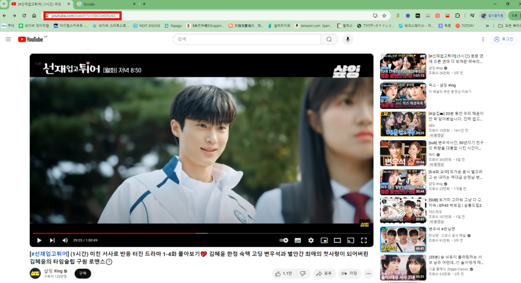Screen dimensions: 521x283
Task: Open TEO 테오 살롱드립2 EP.43 video
Action: (455, 203)
